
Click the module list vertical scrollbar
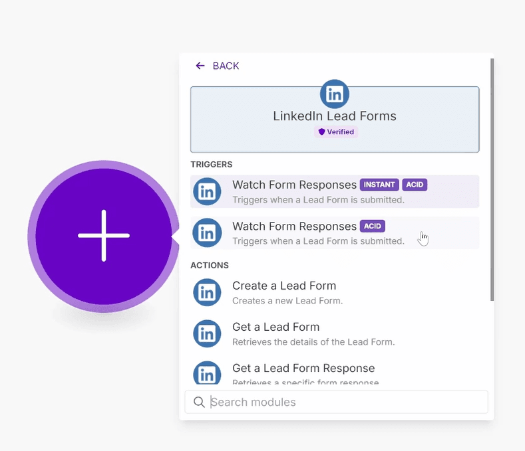coord(492,179)
